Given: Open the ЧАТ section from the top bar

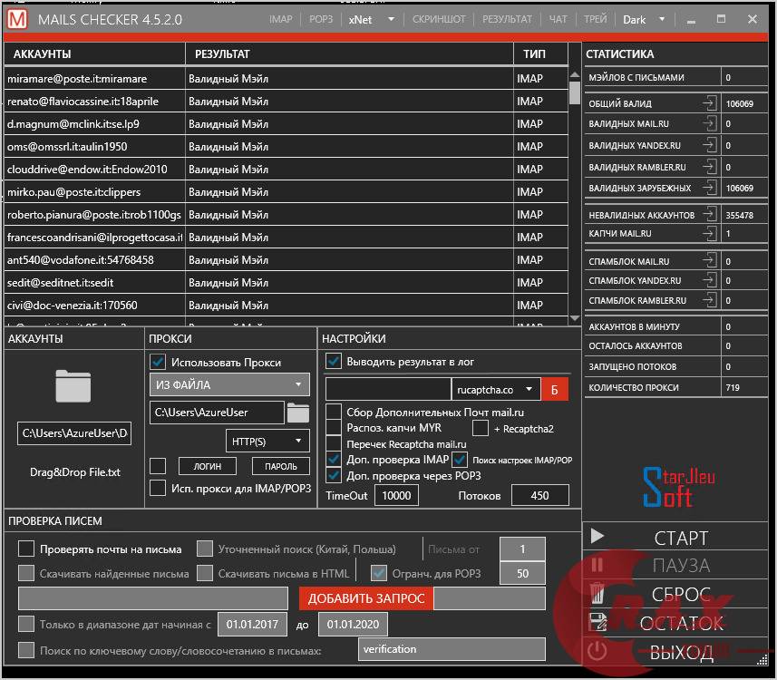Looking at the screenshot, I should (x=557, y=17).
